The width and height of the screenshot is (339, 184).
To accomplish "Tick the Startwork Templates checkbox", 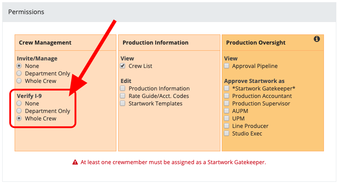I will tap(123, 103).
